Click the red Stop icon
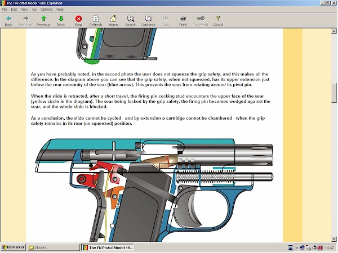 tap(78, 19)
